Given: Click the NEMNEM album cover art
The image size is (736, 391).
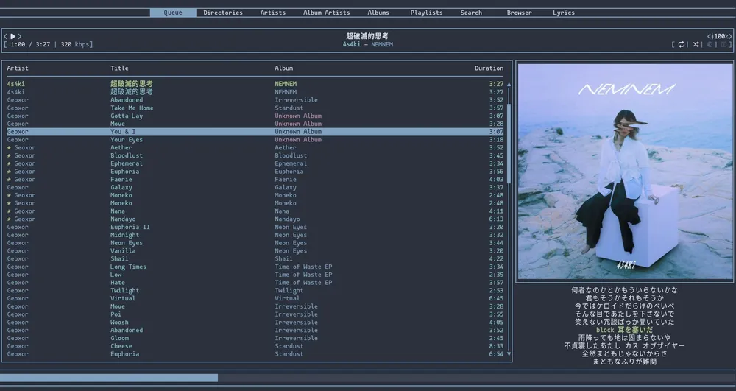Looking at the screenshot, I should (x=625, y=171).
